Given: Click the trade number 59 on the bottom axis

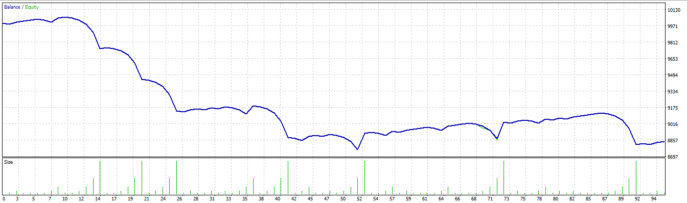Looking at the screenshot, I should [409, 198].
